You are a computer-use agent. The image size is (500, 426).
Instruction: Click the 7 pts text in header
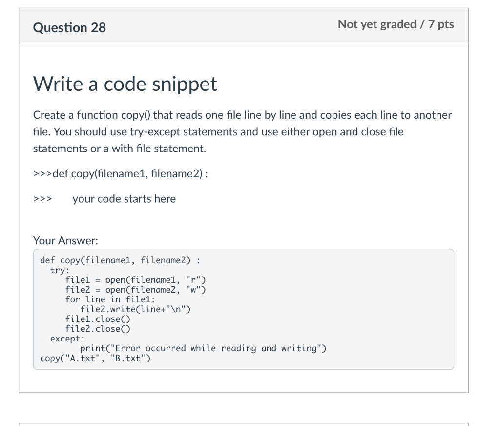441,24
